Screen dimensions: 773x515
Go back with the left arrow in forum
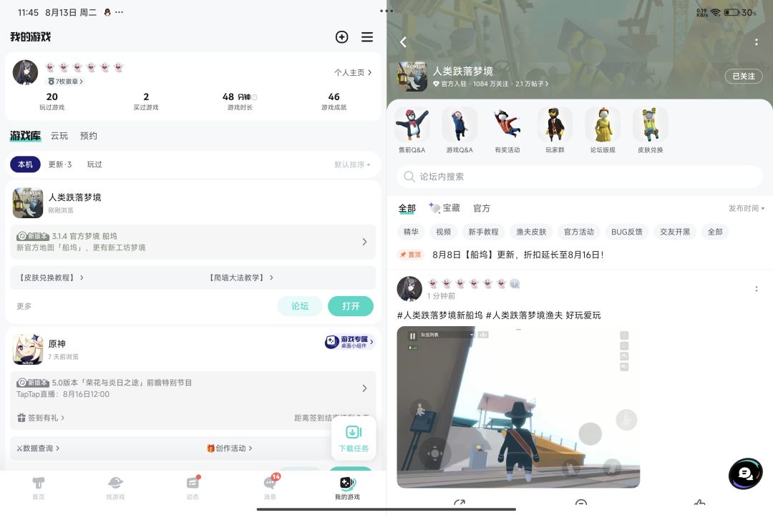pyautogui.click(x=403, y=42)
